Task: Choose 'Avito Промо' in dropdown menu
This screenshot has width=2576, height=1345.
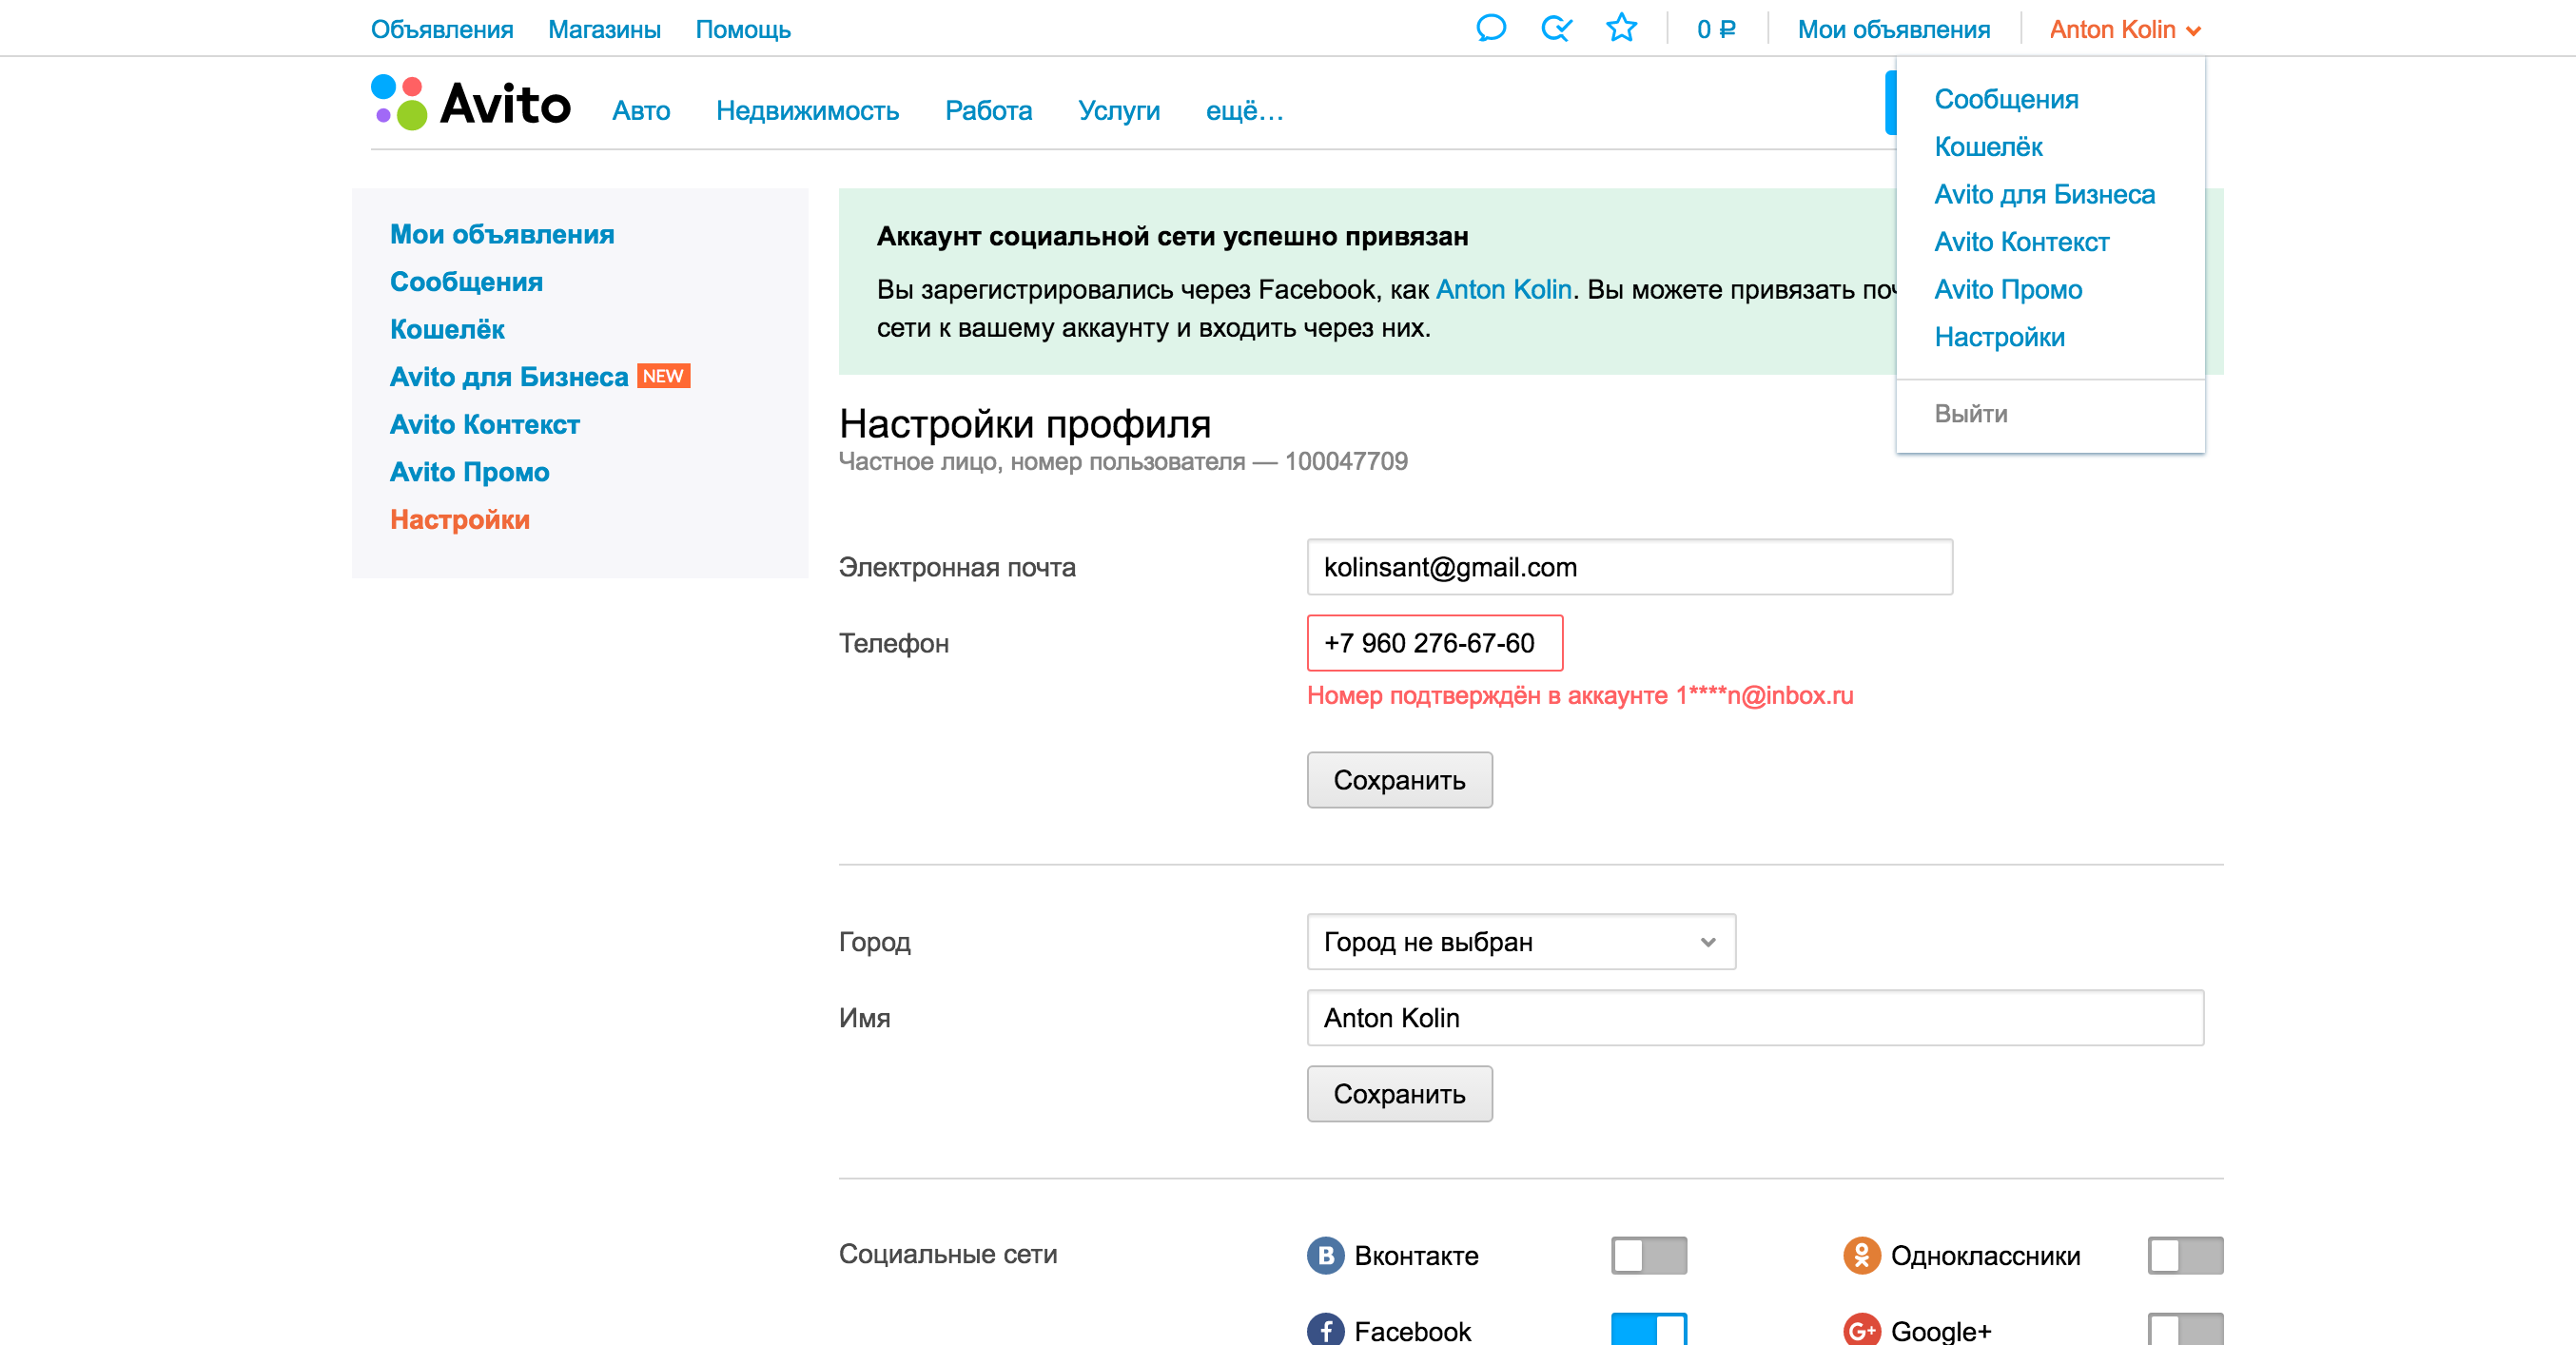Action: [2008, 289]
